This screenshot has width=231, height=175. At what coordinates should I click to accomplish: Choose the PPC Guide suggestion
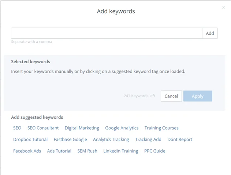155,151
